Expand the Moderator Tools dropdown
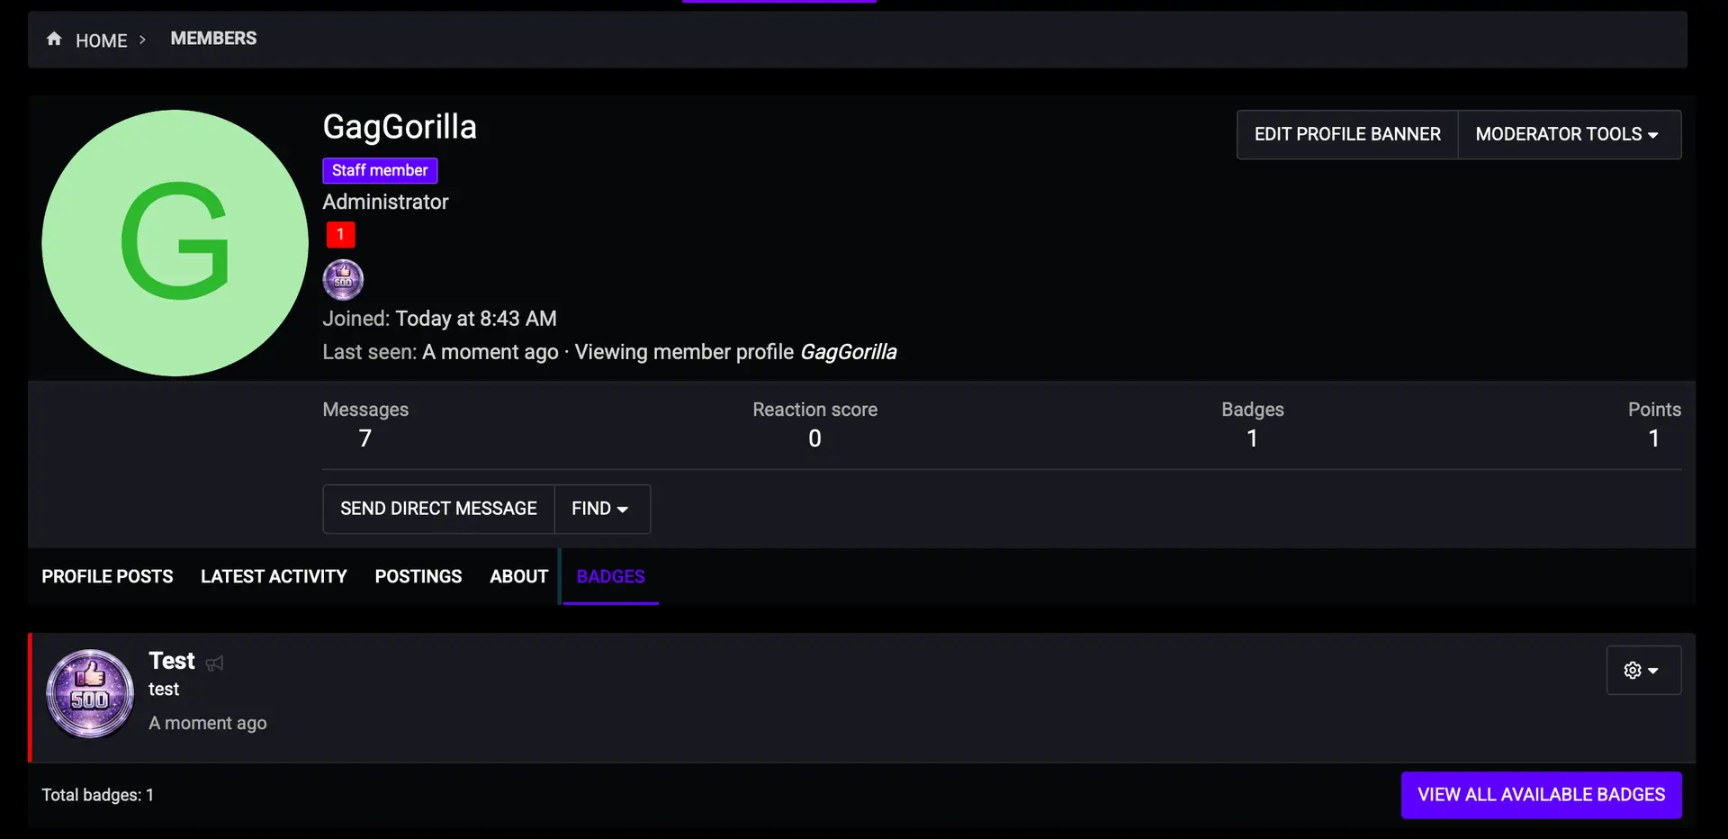The height and width of the screenshot is (839, 1728). [1568, 135]
